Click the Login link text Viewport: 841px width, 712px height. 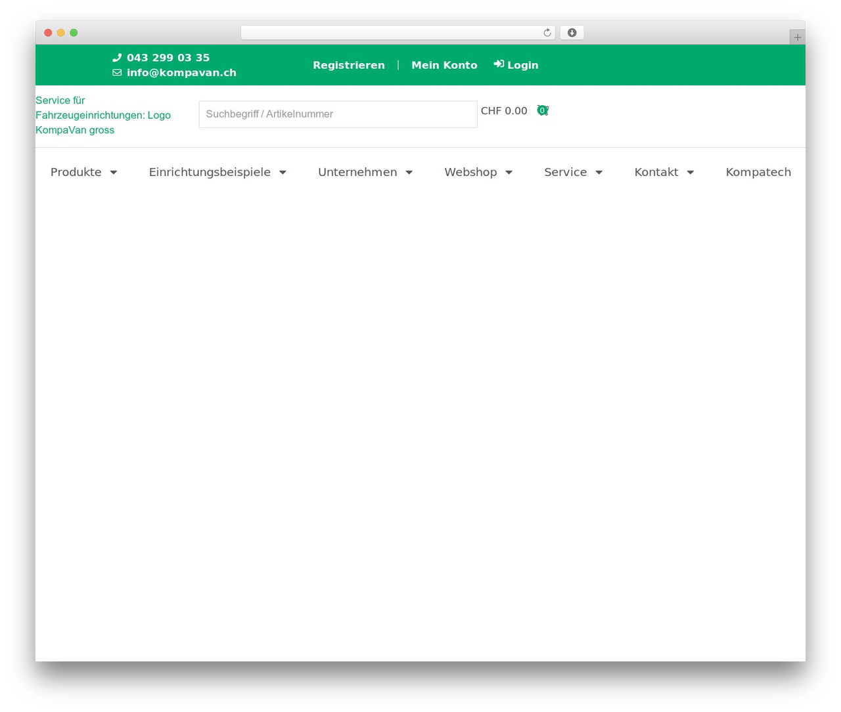523,65
